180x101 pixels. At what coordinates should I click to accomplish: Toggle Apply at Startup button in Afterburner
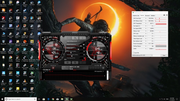click(x=53, y=68)
